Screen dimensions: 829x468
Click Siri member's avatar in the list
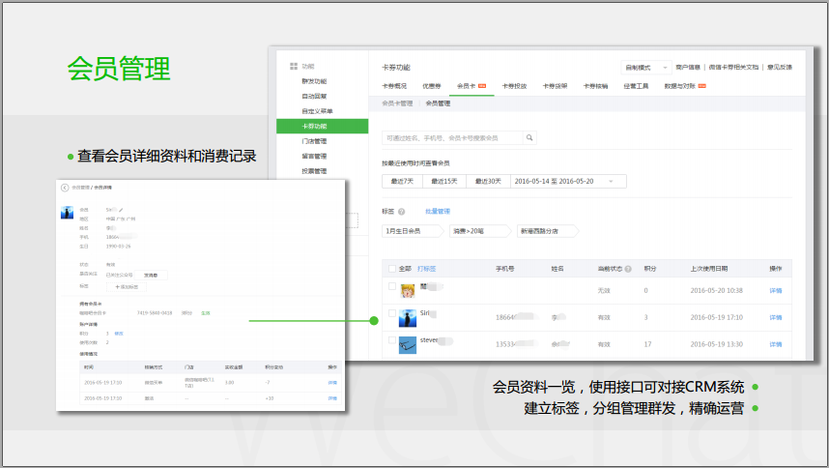pos(408,316)
